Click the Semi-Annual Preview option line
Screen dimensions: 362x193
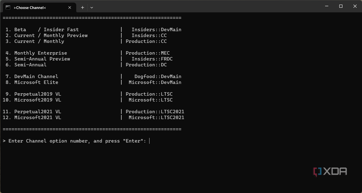coord(89,59)
